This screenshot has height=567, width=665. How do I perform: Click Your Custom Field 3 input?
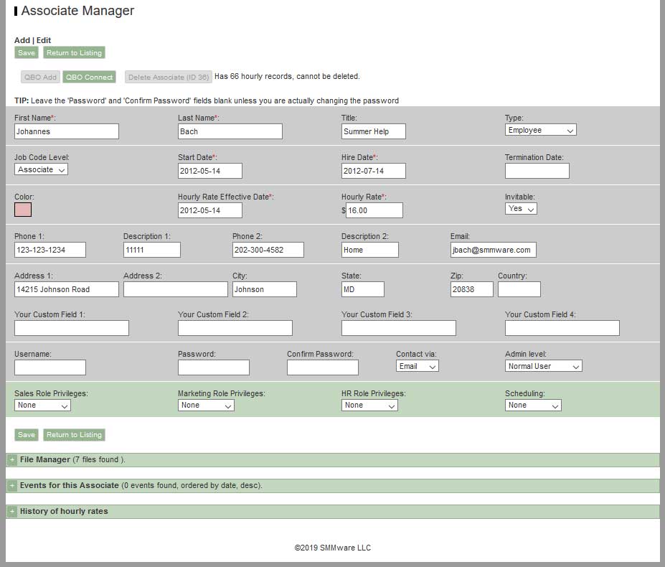pyautogui.click(x=399, y=328)
